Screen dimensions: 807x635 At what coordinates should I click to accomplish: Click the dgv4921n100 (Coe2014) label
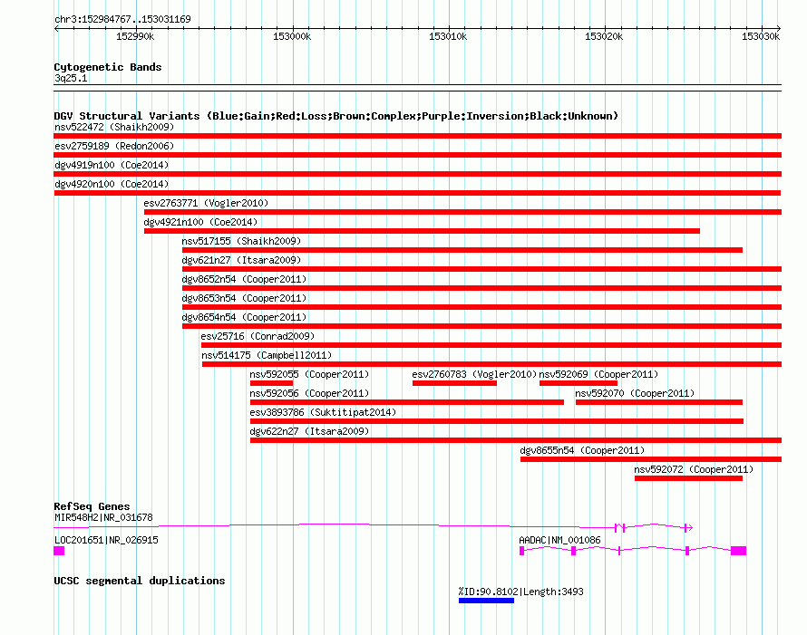pyautogui.click(x=200, y=222)
